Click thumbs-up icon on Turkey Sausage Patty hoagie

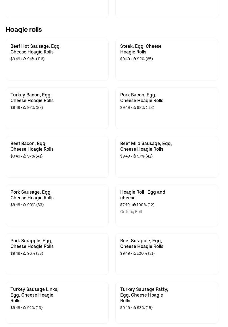[134, 308]
